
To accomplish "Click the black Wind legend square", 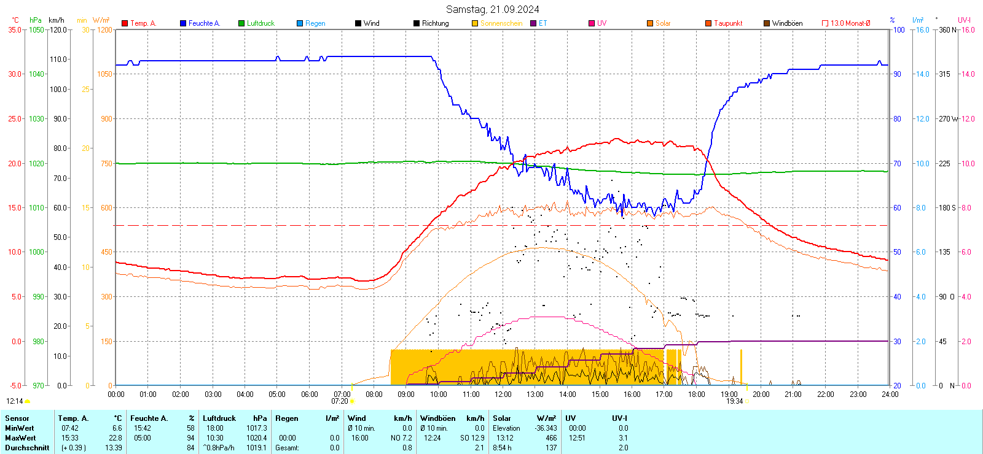I will pos(358,23).
